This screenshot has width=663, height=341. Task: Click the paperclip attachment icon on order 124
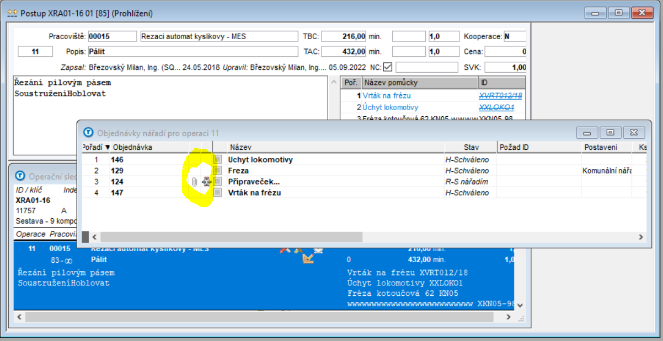click(x=195, y=182)
